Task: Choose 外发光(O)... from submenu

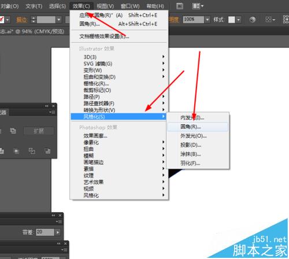Action: click(x=198, y=136)
